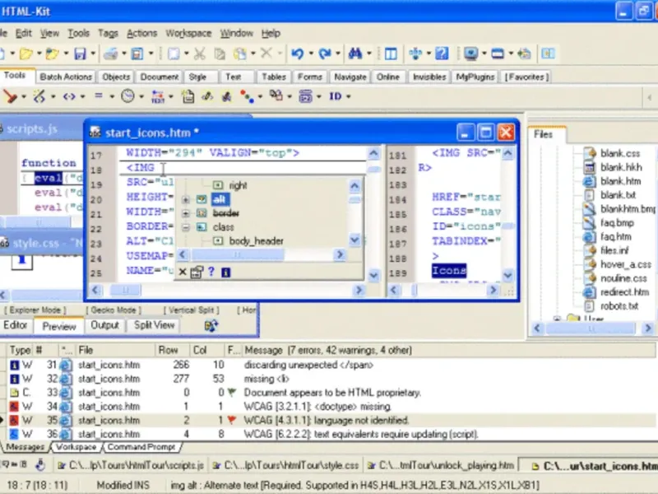This screenshot has width=658, height=494.
Task: Select the Preview editor tab
Action: pos(59,326)
